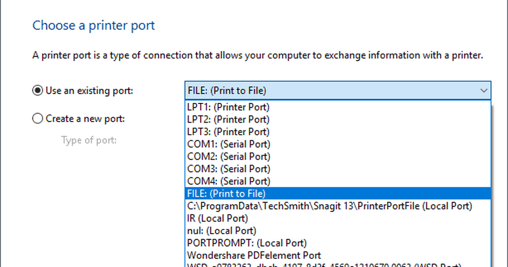Viewport: 508px width, 267px height.
Task: Click the 'Choose a printer port' heading
Action: point(93,25)
